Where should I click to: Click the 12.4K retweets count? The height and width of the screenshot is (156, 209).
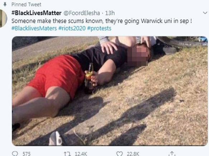tap(81, 154)
